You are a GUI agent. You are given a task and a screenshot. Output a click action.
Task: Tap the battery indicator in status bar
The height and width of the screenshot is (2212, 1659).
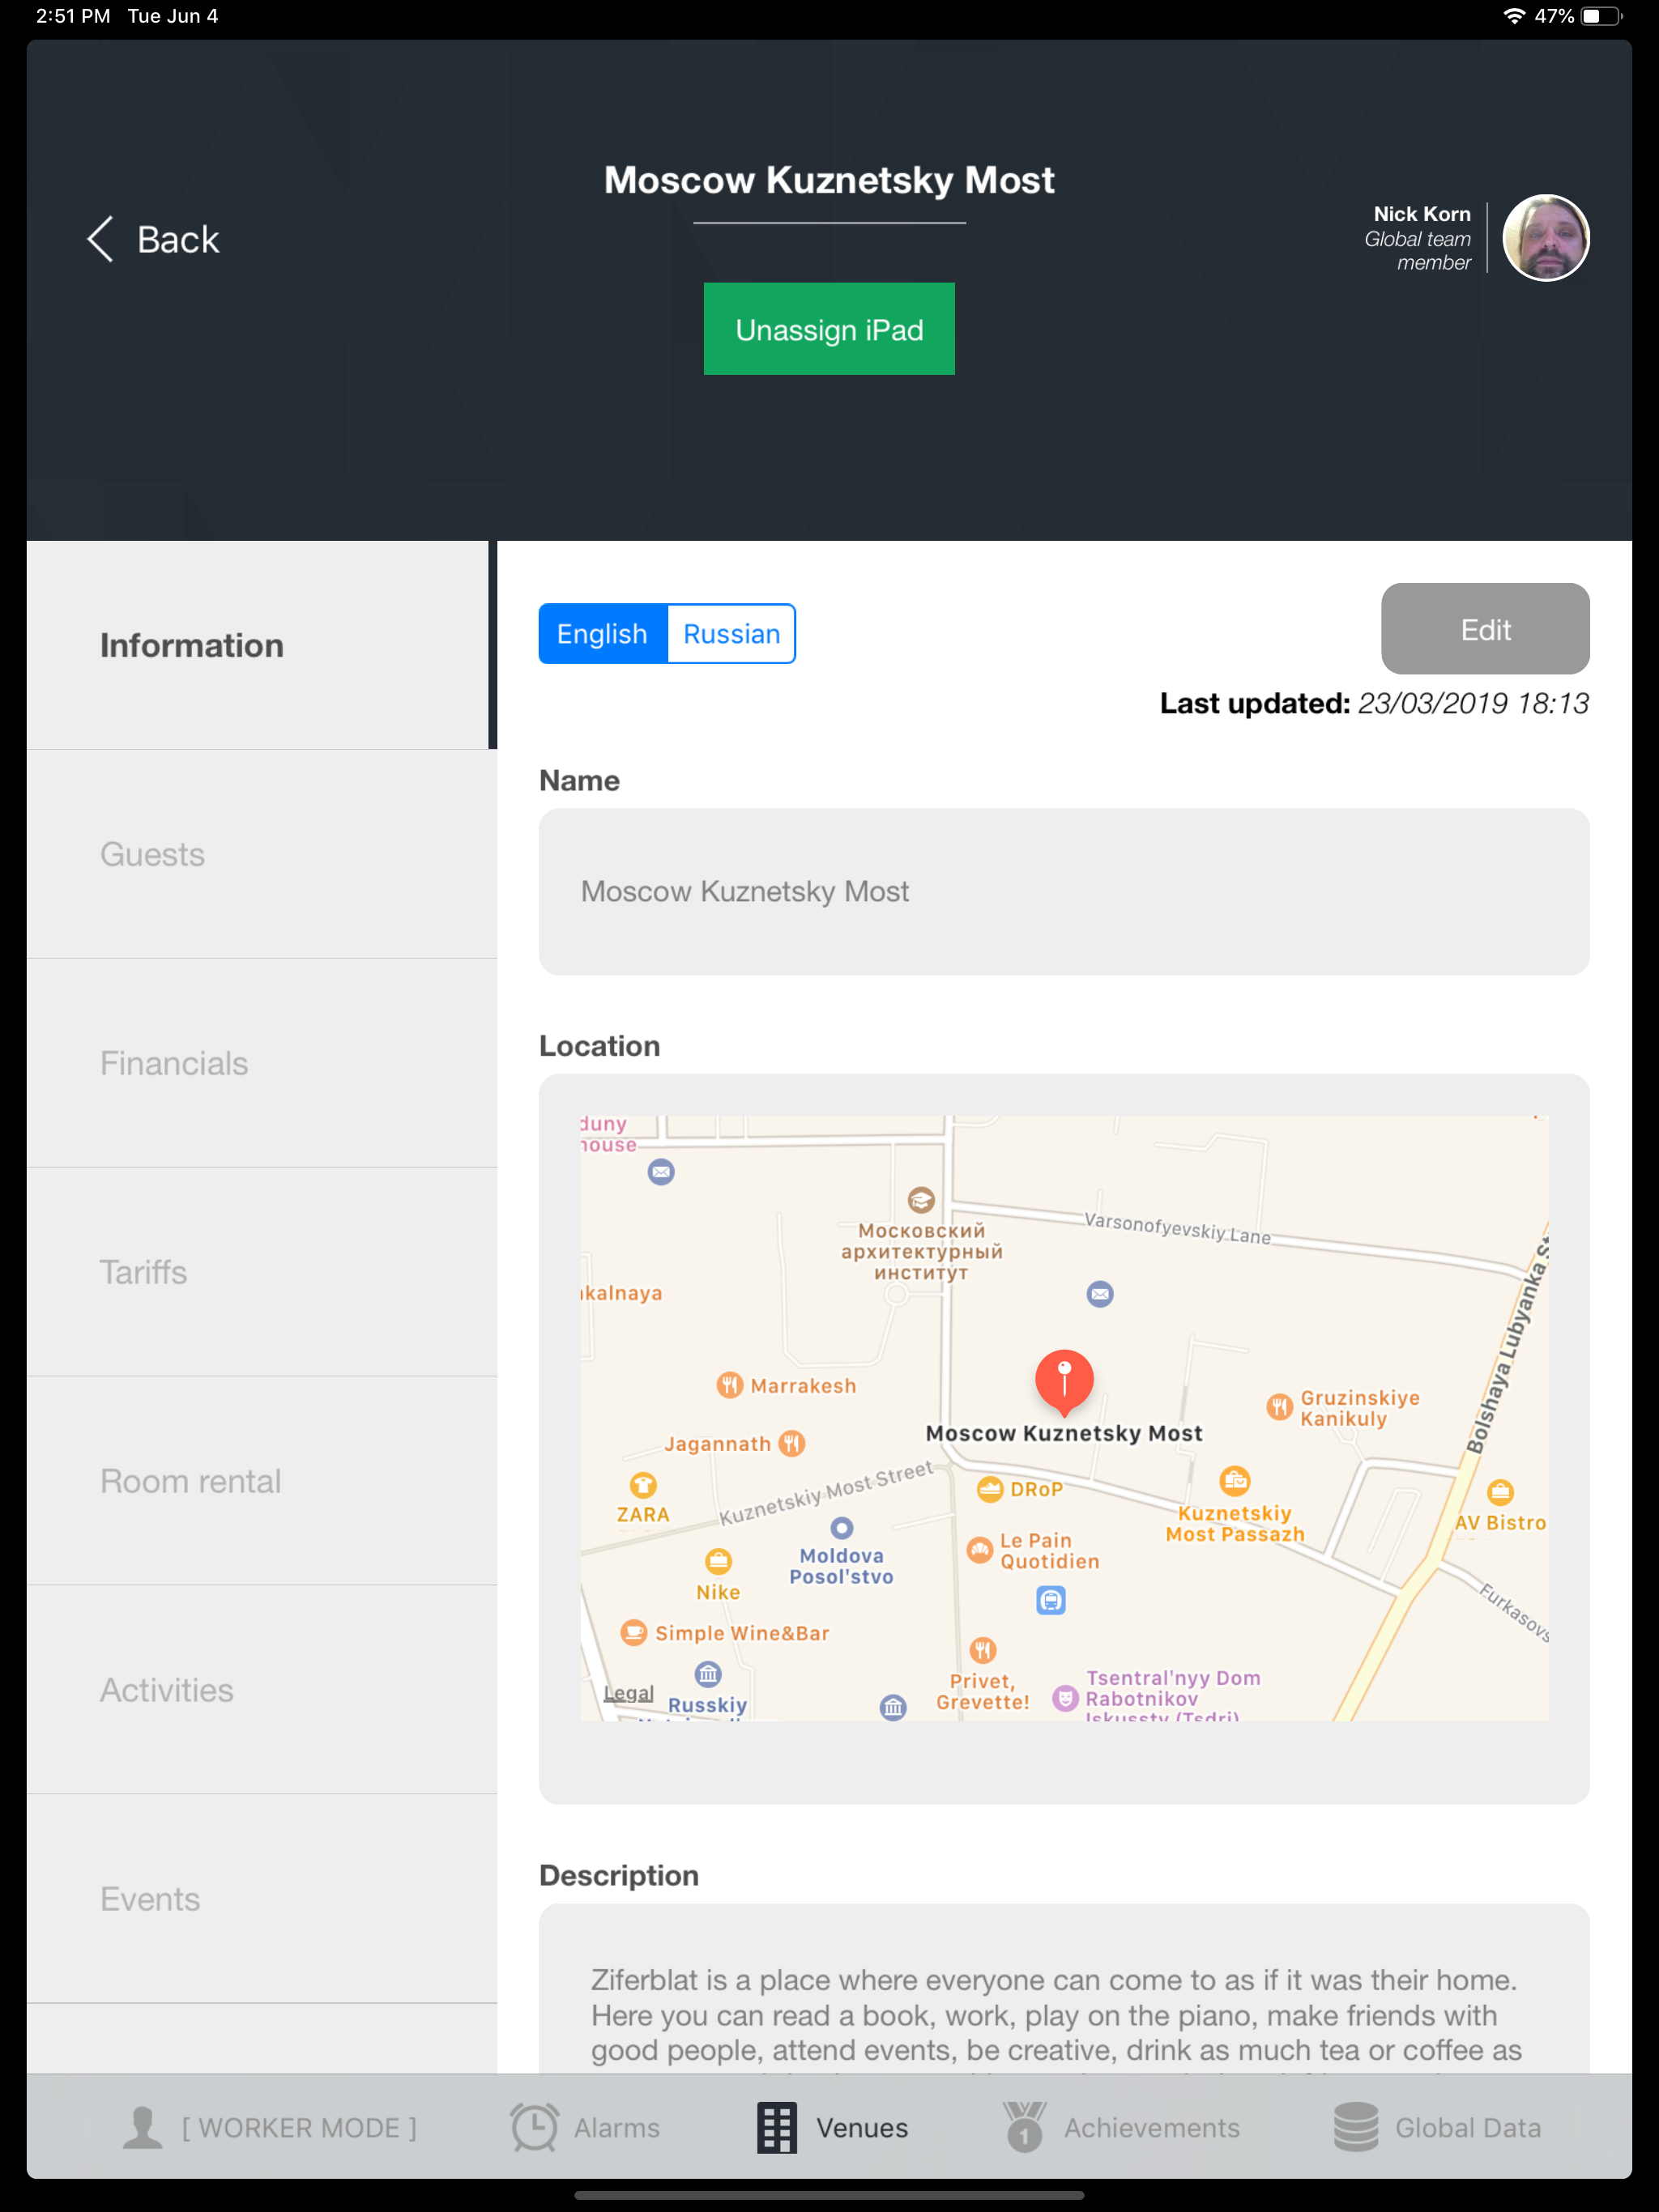click(x=1601, y=16)
